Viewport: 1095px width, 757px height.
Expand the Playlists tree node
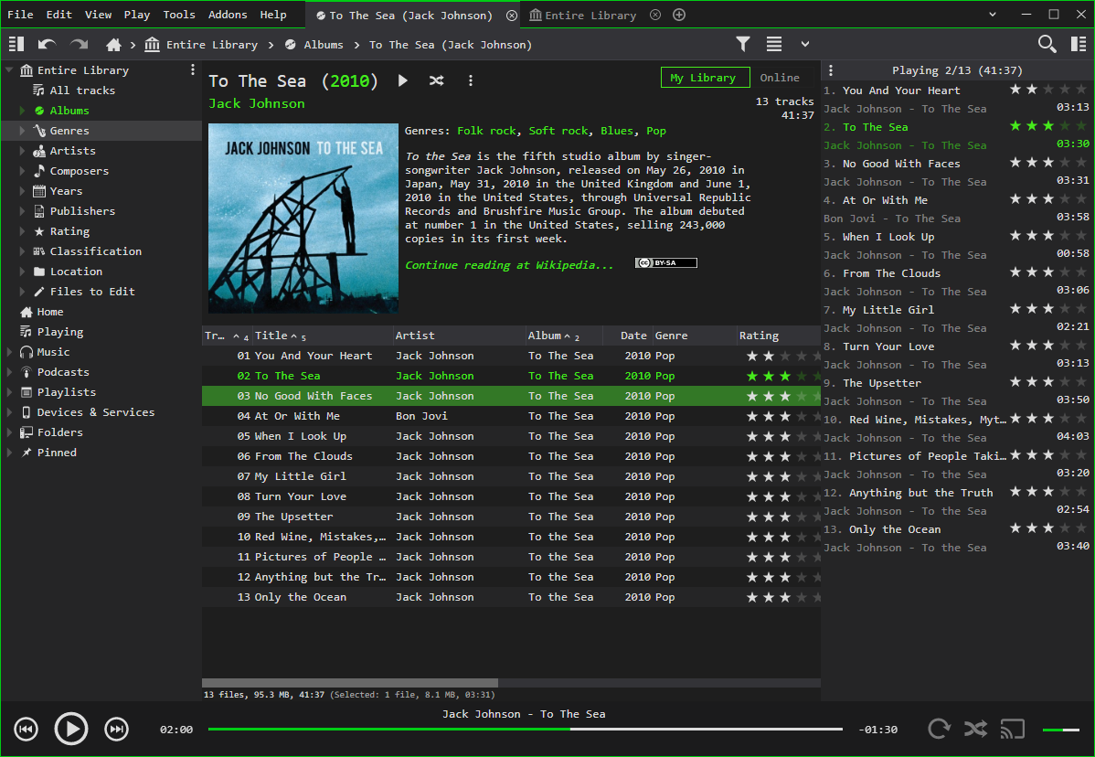pyautogui.click(x=10, y=392)
